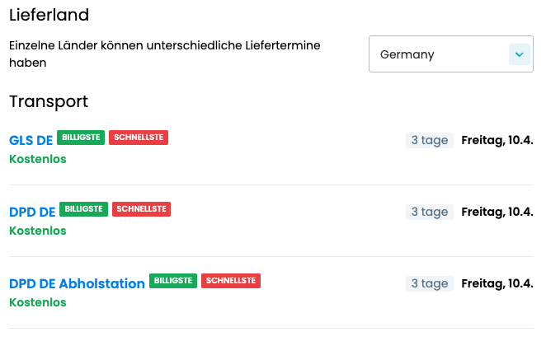Click the dropdown chevron arrow icon
The height and width of the screenshot is (341, 546).
click(x=519, y=54)
